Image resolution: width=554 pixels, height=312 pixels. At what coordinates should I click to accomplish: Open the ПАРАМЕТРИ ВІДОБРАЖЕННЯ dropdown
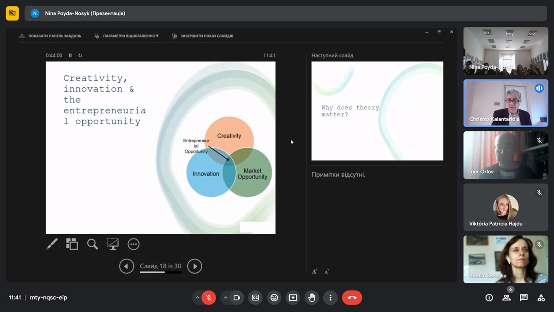coord(127,36)
